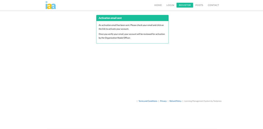Click the word 'Testpress' in the footer
Viewport: 263px width, 129px height.
217,101
